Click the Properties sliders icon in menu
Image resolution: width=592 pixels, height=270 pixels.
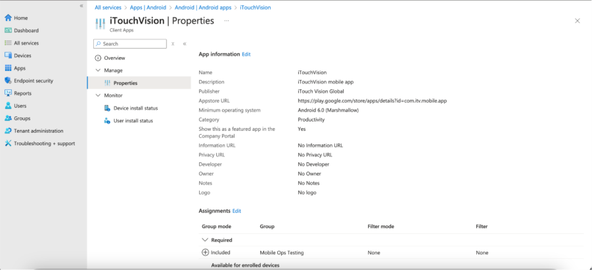click(108, 83)
